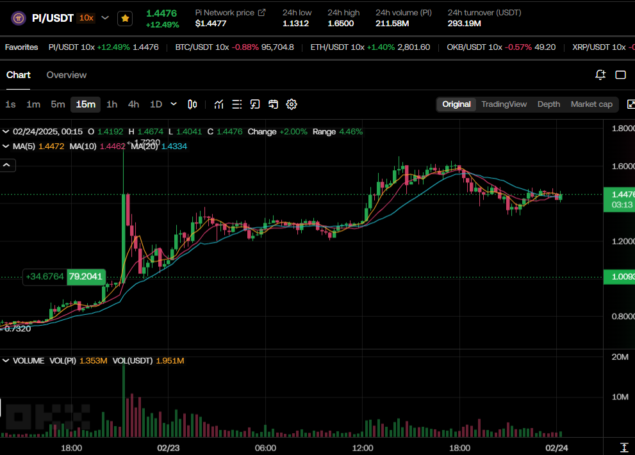Switch to the Overview tab
Viewport: 635px width, 455px height.
(67, 75)
